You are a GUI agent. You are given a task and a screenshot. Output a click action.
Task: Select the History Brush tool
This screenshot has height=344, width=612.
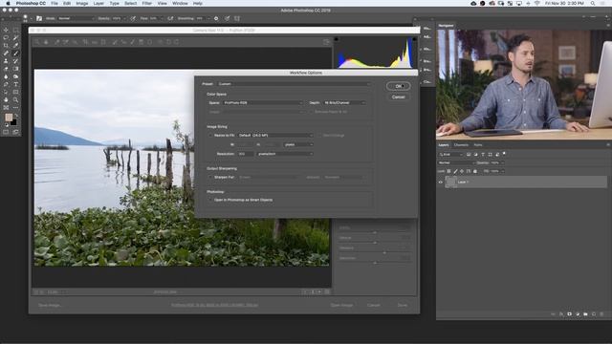[15, 61]
